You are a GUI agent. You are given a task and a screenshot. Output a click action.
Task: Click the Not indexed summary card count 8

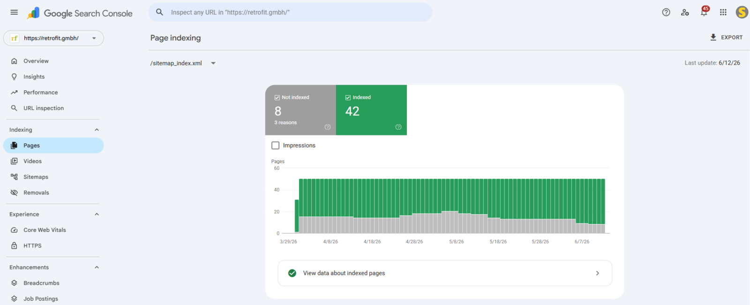pos(278,111)
